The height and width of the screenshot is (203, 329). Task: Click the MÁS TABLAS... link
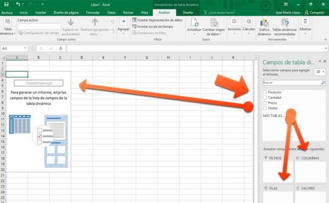pos(273,116)
